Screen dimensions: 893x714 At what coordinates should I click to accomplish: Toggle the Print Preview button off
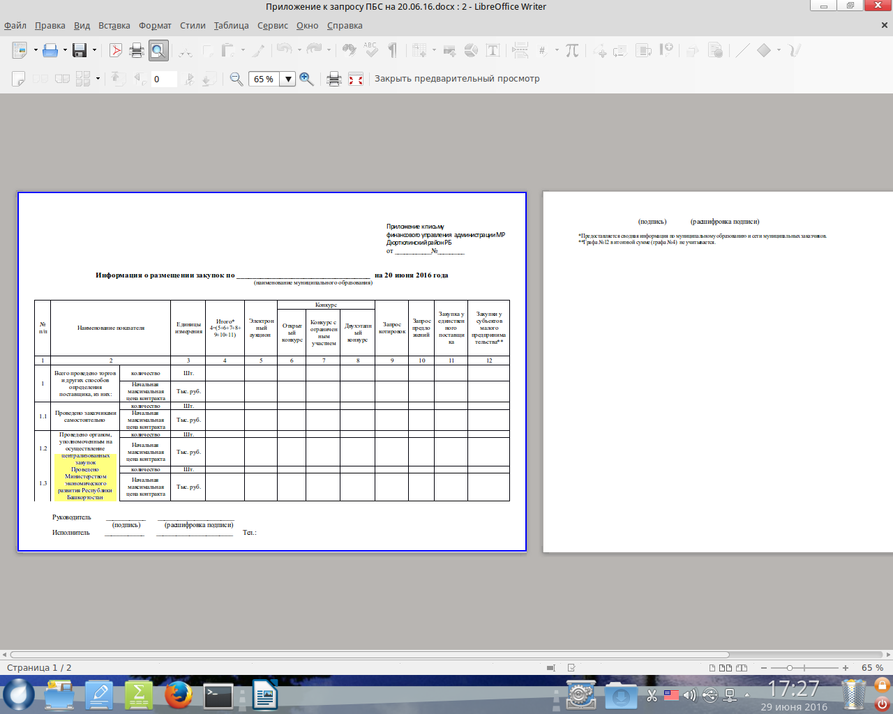158,50
